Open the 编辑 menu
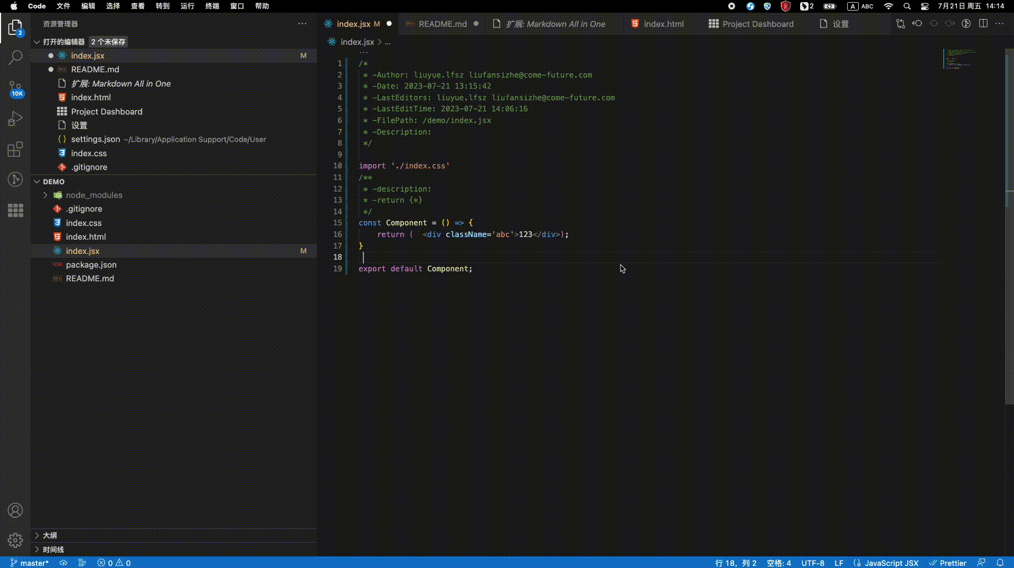This screenshot has height=568, width=1014. point(88,6)
